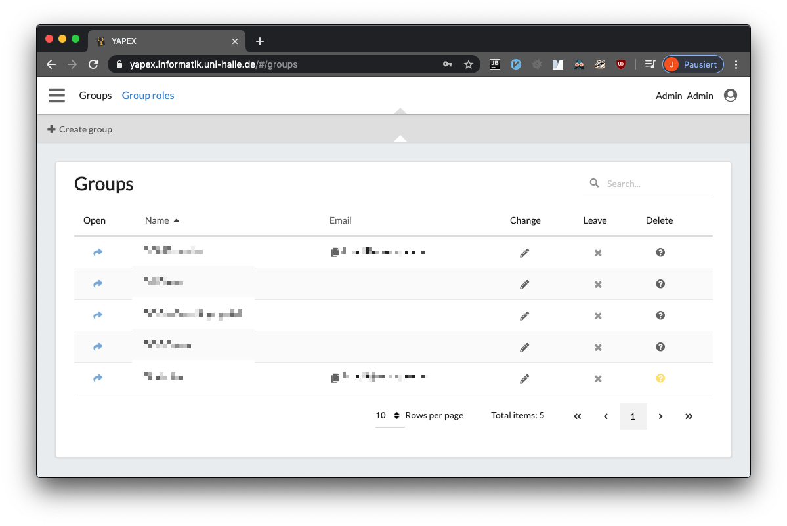Bookmark this page with the star icon
The image size is (787, 526).
(x=469, y=64)
